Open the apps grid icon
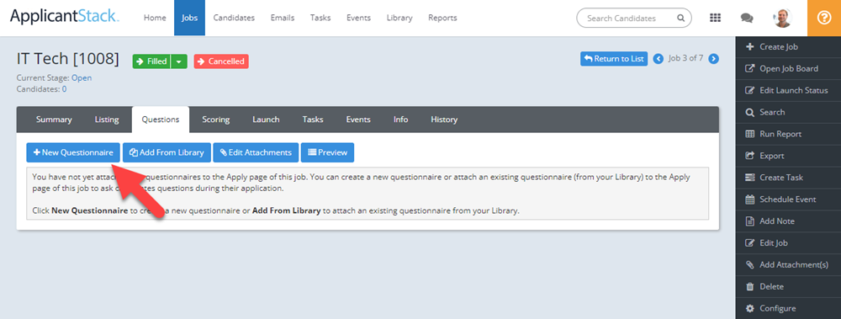 (715, 18)
